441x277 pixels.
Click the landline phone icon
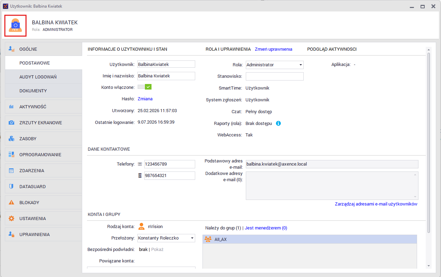pyautogui.click(x=140, y=164)
